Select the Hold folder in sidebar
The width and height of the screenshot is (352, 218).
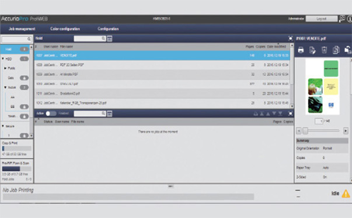[x=15, y=49]
